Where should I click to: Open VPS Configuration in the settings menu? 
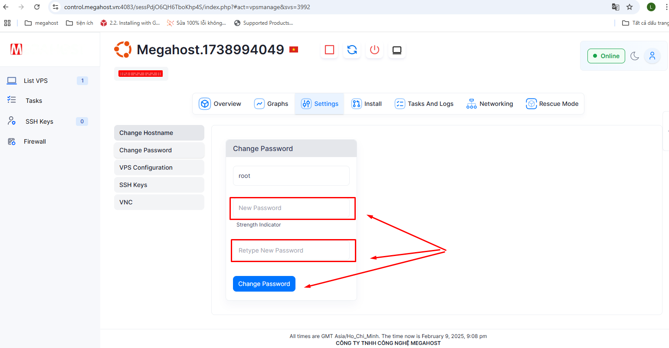point(159,167)
